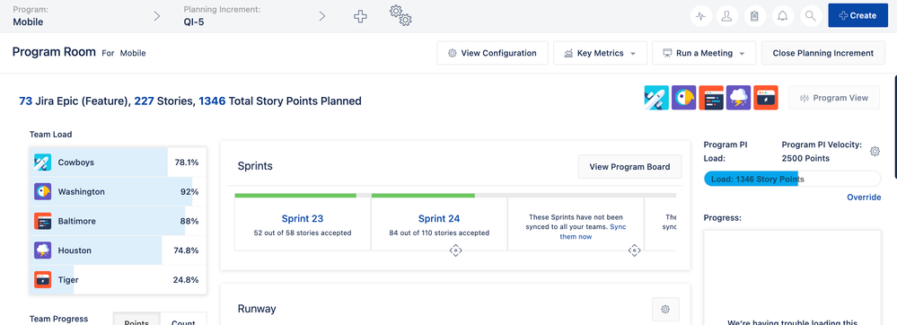
Task: Toggle the Program View button
Action: point(834,98)
